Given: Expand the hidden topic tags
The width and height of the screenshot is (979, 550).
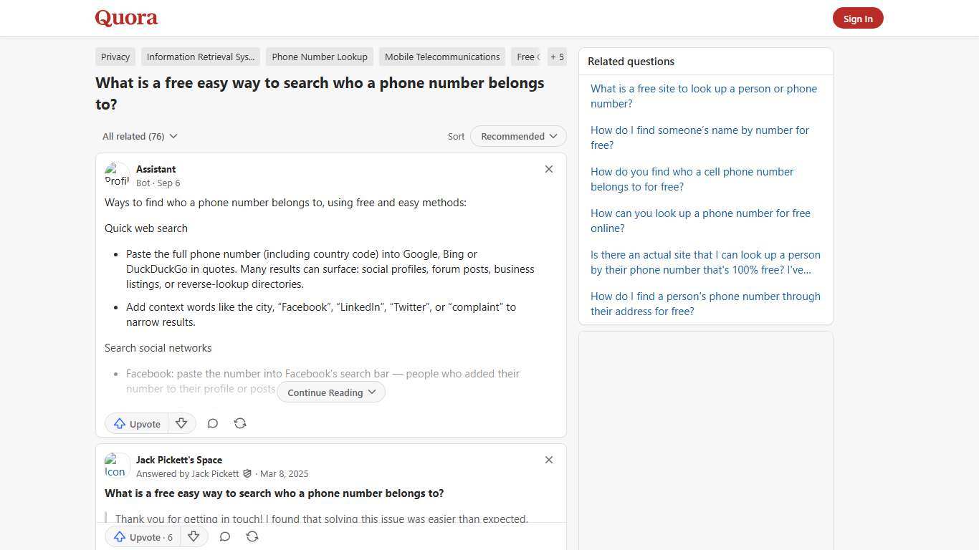Looking at the screenshot, I should click(556, 57).
